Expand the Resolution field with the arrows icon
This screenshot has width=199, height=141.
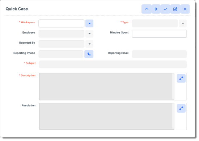tap(181, 108)
